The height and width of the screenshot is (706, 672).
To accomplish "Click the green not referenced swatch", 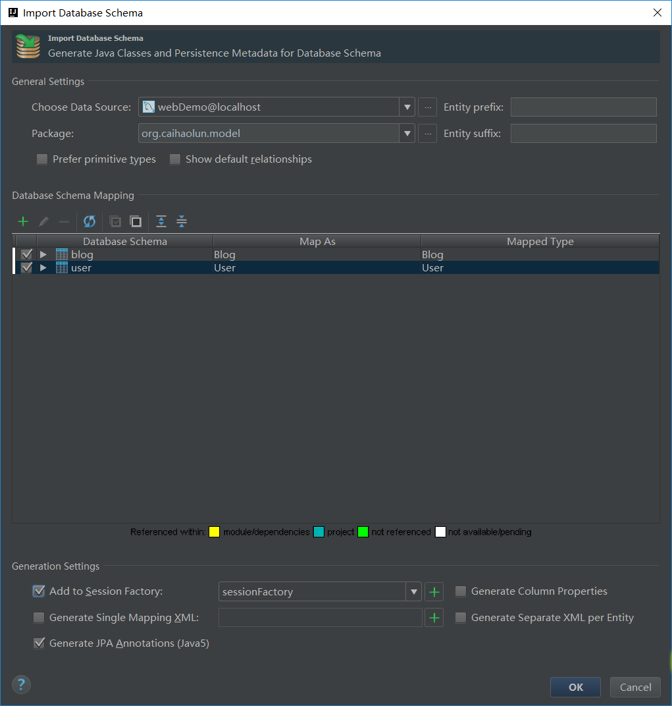I will pos(363,531).
